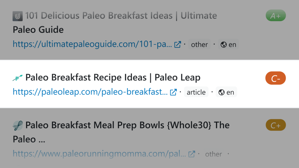
Task: Click the Paleo Running Momma whisk favicon
Action: pos(18,126)
